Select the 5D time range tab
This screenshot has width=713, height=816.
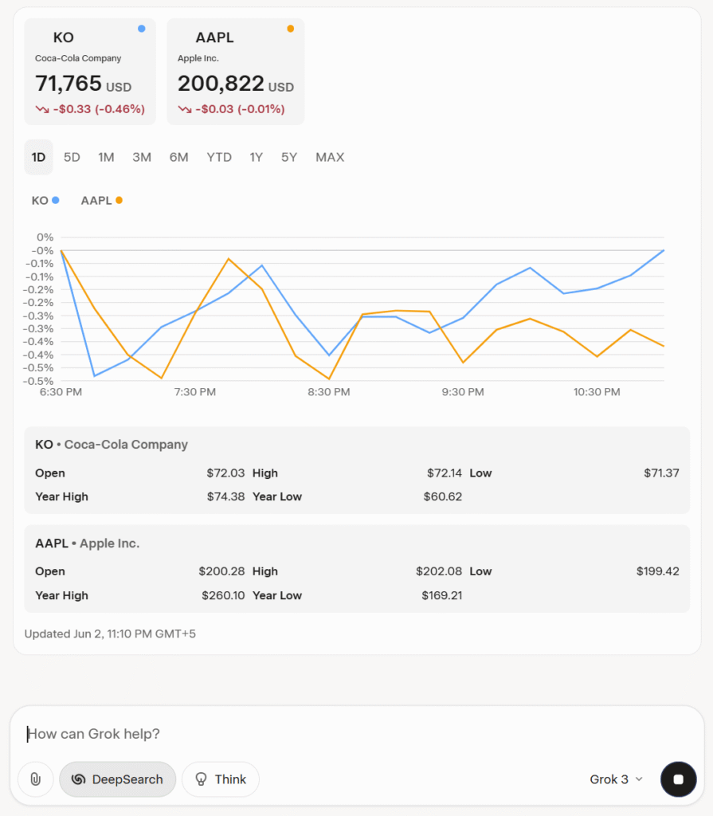pyautogui.click(x=72, y=157)
